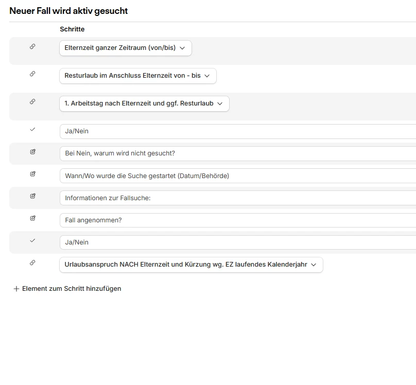Open '1. Arbeitstag nach Elternzeit' dropdown
The image size is (416, 385).
[144, 103]
